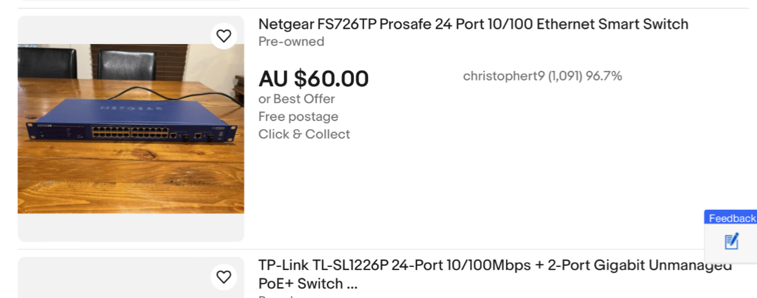Add Netgear FS726TP switch to watchlist heart
Viewport: 757px width, 298px height.
point(224,36)
